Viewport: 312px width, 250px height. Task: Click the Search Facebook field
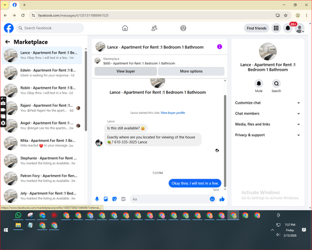pyautogui.click(x=50, y=28)
